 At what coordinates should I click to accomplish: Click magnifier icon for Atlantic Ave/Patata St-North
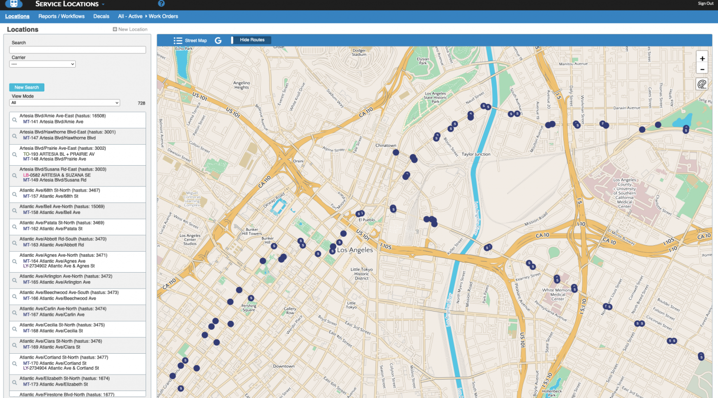click(x=15, y=227)
